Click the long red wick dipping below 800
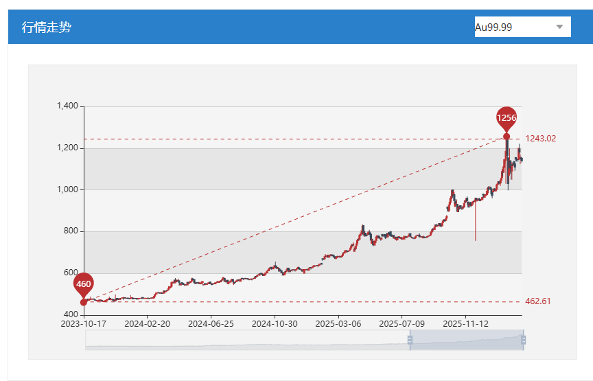 tap(475, 227)
